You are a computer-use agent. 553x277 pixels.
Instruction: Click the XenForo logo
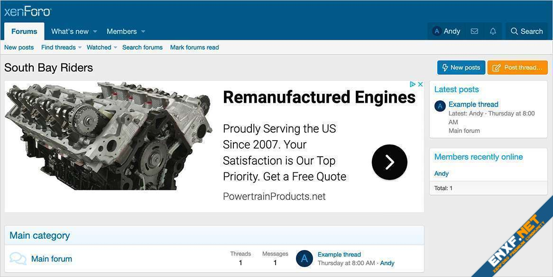click(28, 11)
